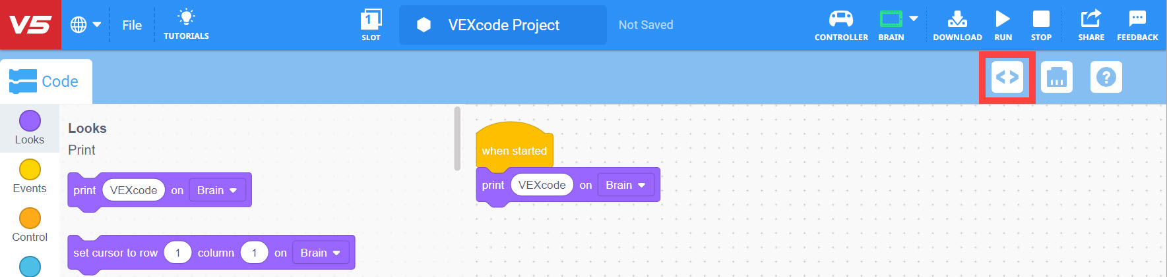Choose a project Slot
1167x277 pixels.
371,25
